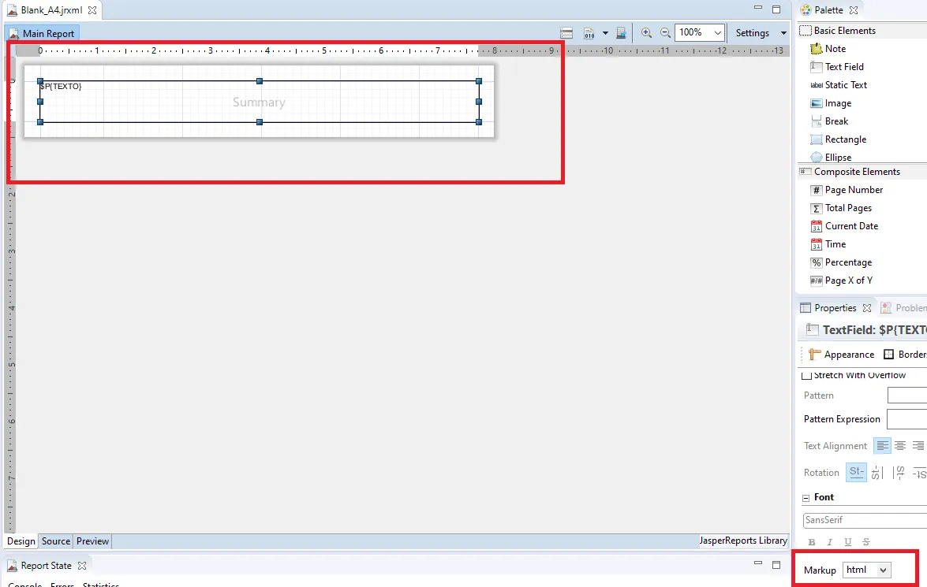The height and width of the screenshot is (587, 927).
Task: Switch to the Source tab
Action: point(56,541)
